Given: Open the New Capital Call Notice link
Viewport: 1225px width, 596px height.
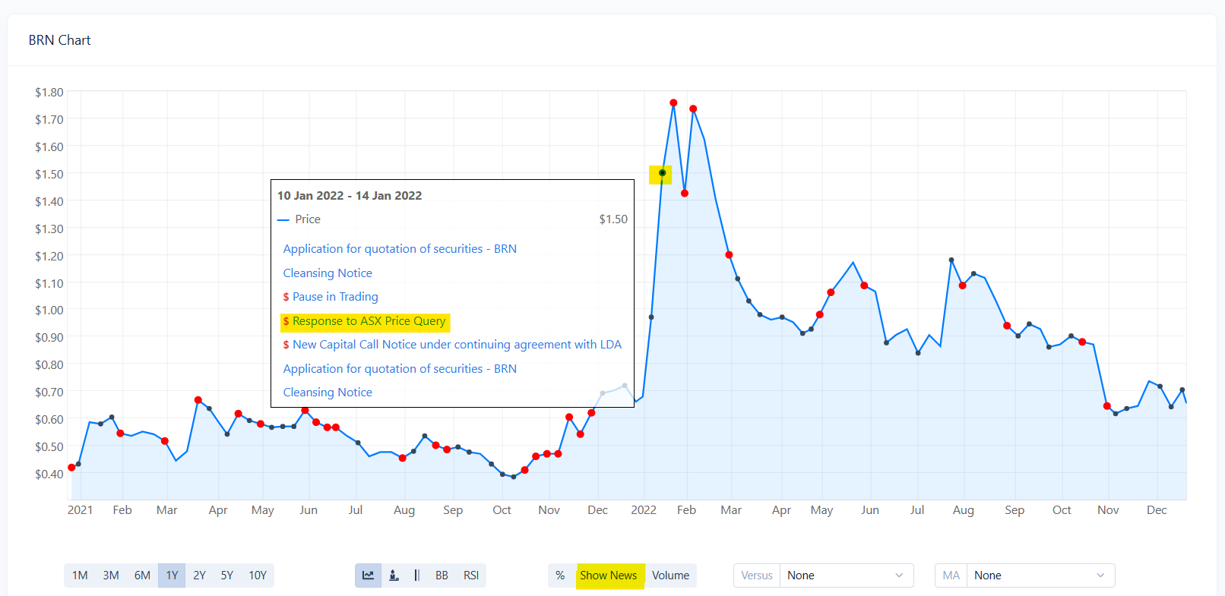Looking at the screenshot, I should 457,345.
